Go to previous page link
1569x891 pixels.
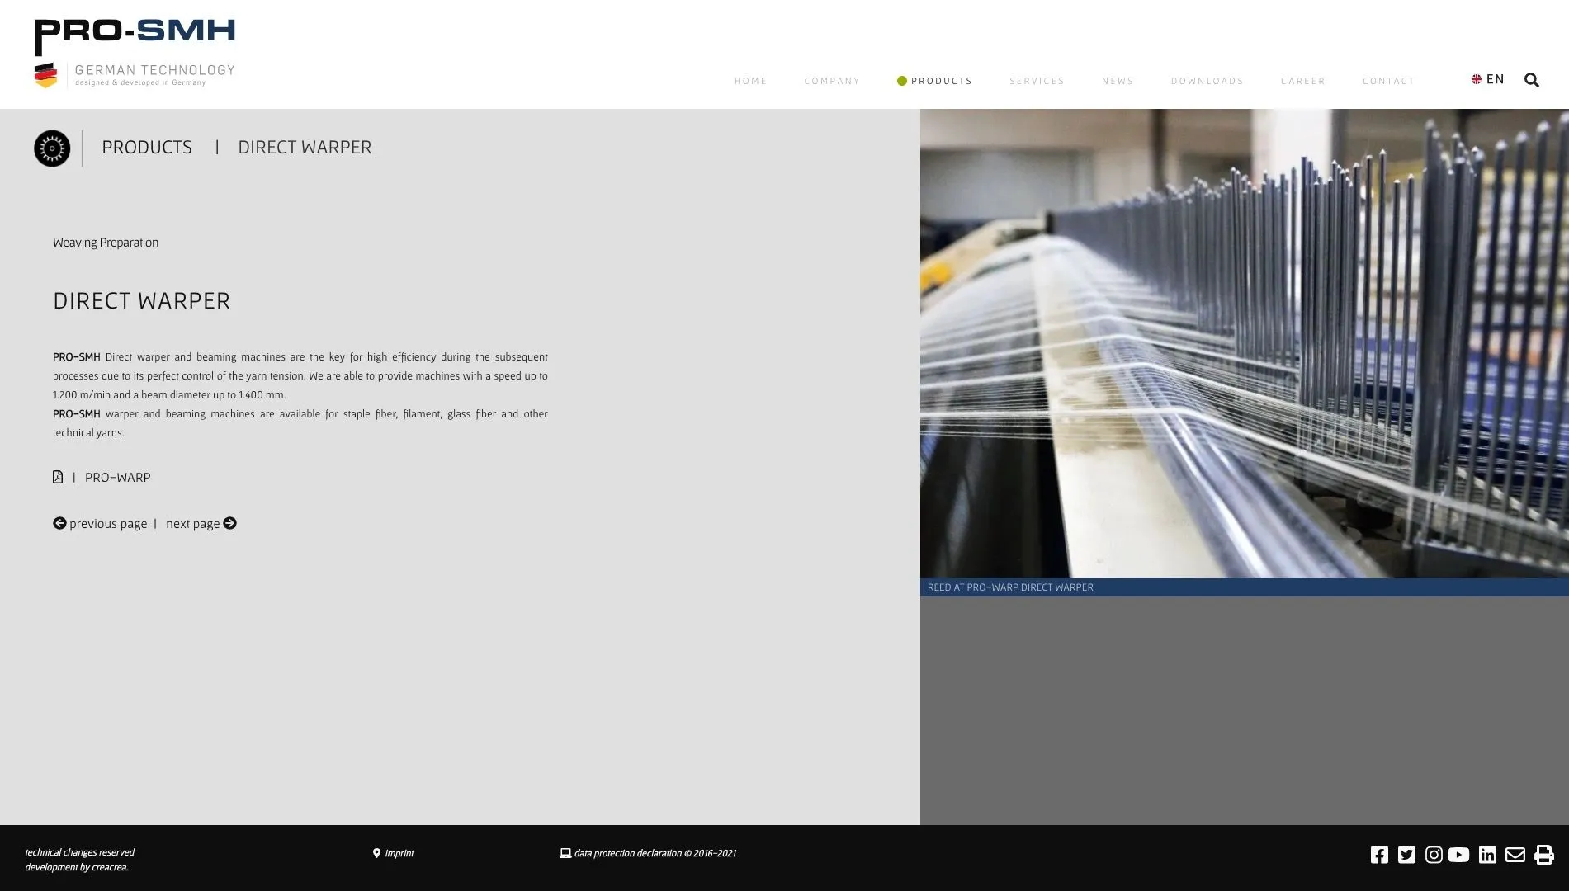100,524
